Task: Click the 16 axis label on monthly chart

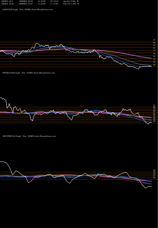Action: 154,178
